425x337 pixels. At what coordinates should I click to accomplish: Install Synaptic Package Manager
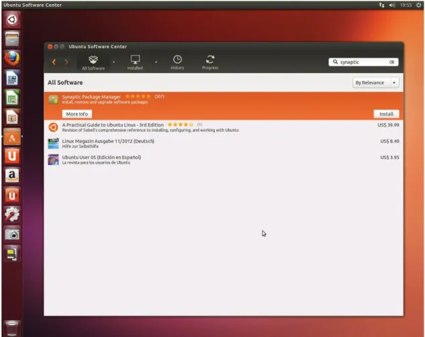386,114
